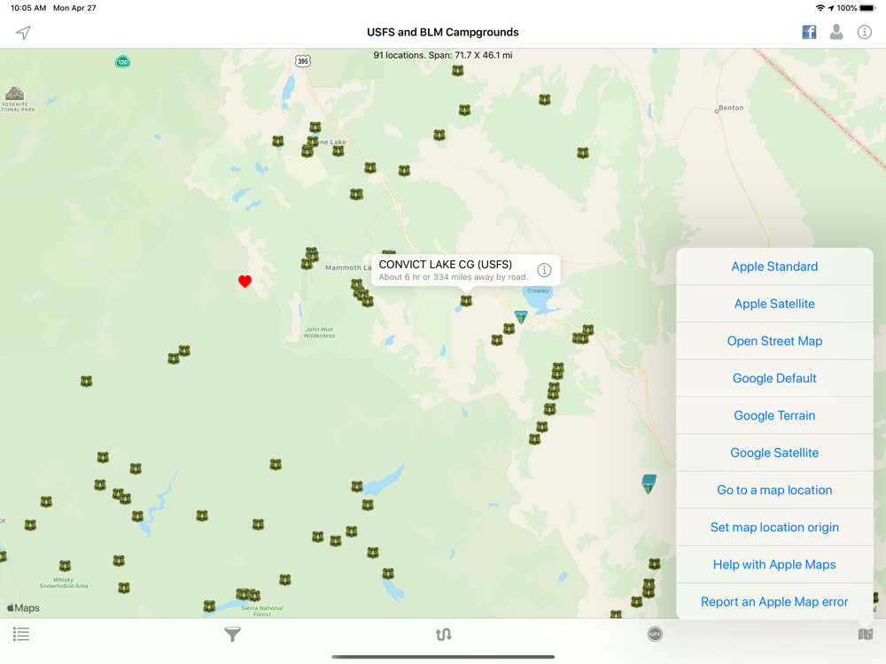The height and width of the screenshot is (664, 886).
Task: Switch to Apple Satellite map
Action: click(x=774, y=304)
